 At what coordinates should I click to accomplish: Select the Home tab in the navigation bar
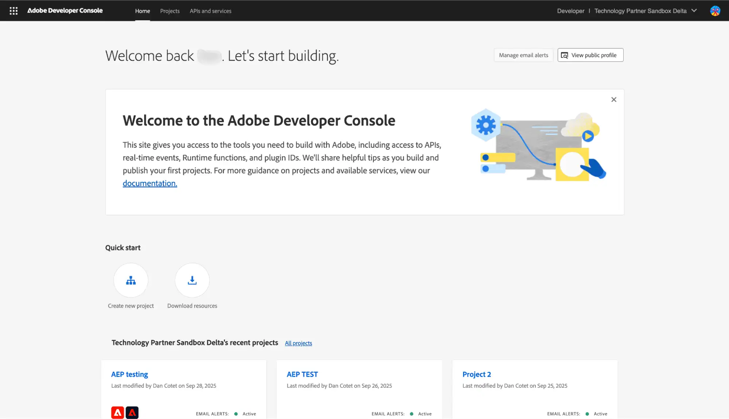(142, 11)
